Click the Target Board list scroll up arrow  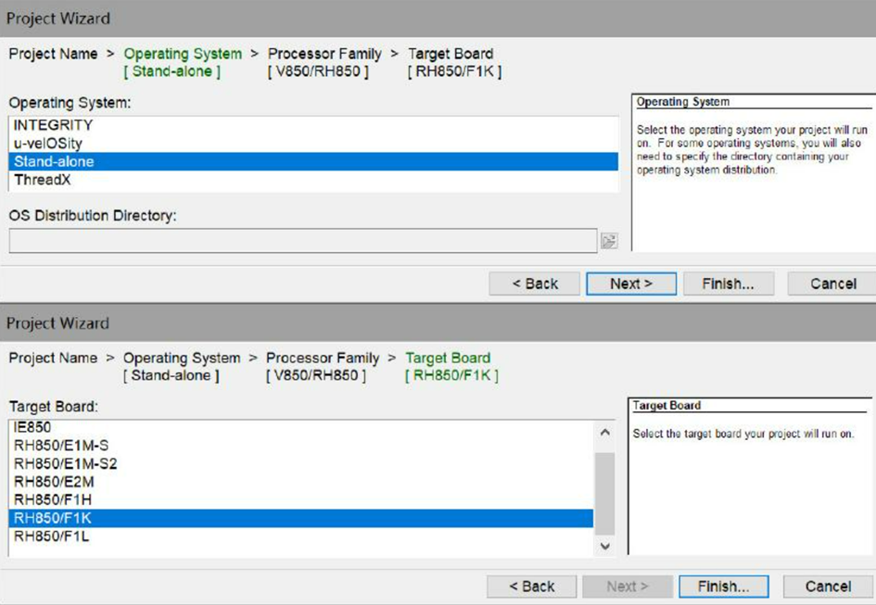604,433
